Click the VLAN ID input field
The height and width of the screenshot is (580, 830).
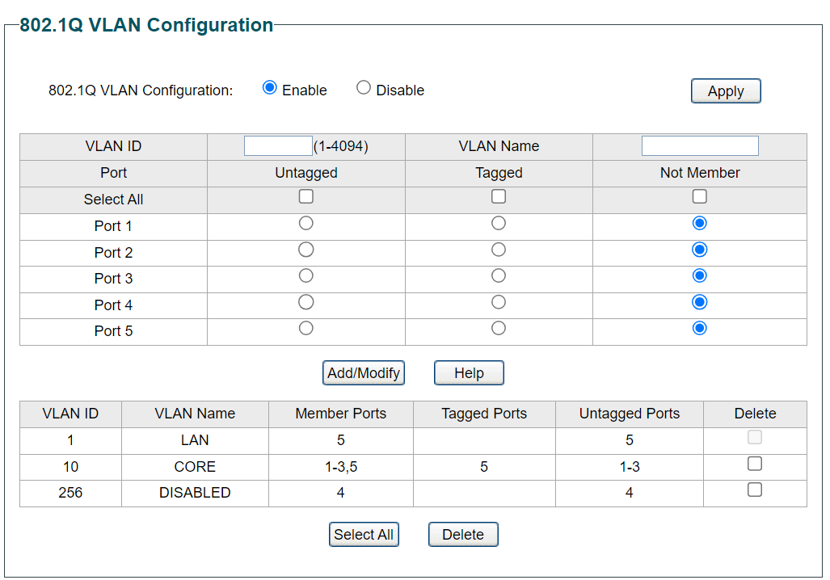pyautogui.click(x=278, y=146)
